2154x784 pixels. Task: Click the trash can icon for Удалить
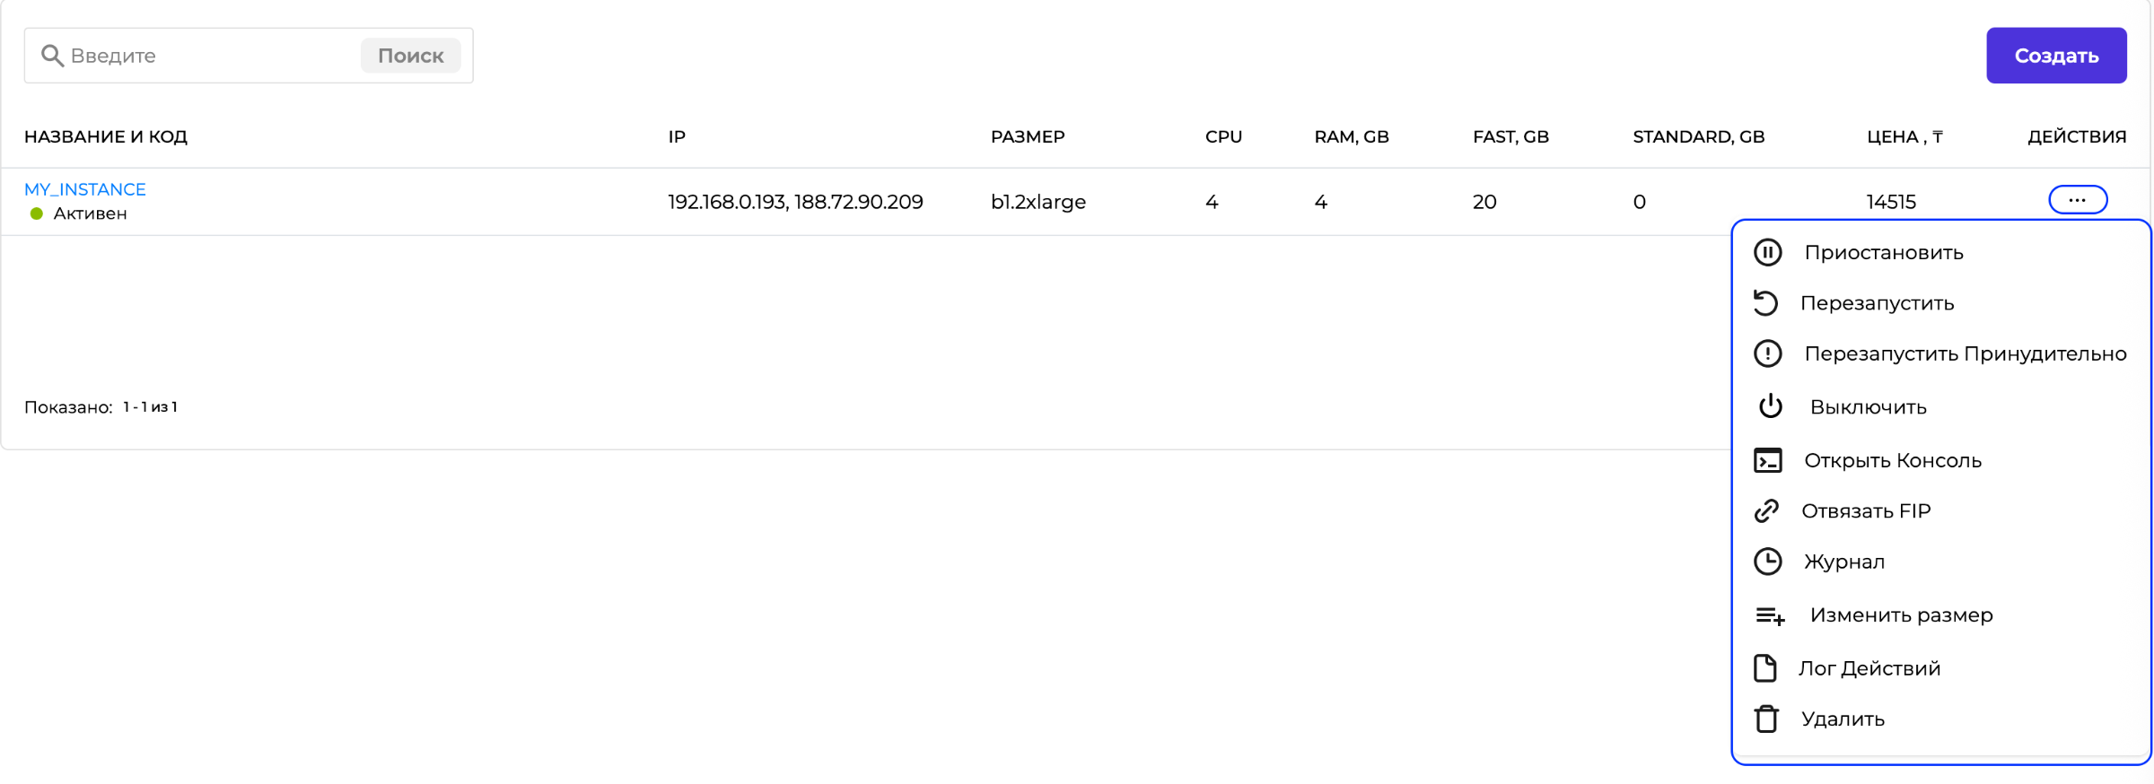[x=1766, y=719]
